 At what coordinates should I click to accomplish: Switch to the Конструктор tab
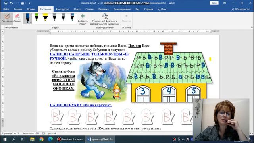tap(63, 9)
